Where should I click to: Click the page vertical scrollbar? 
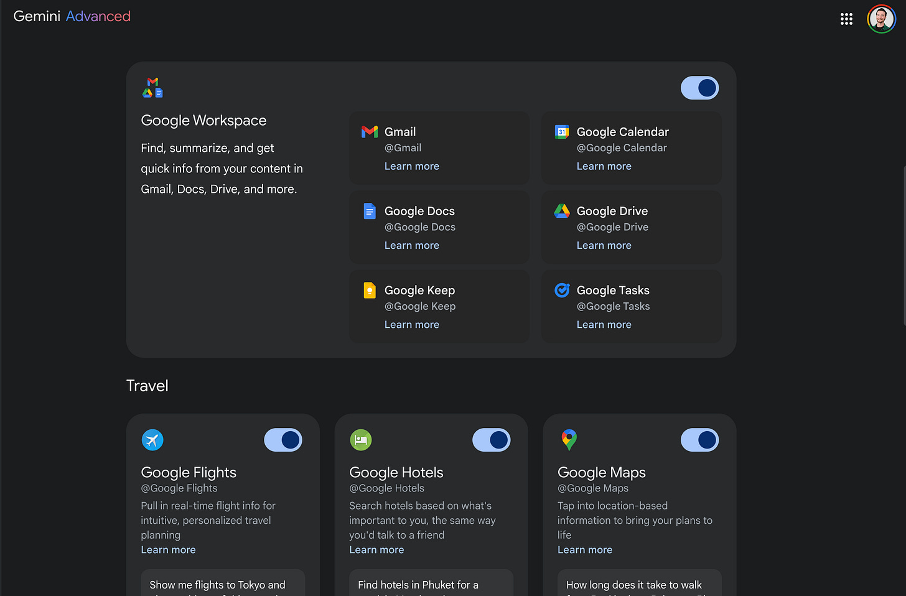point(904,246)
